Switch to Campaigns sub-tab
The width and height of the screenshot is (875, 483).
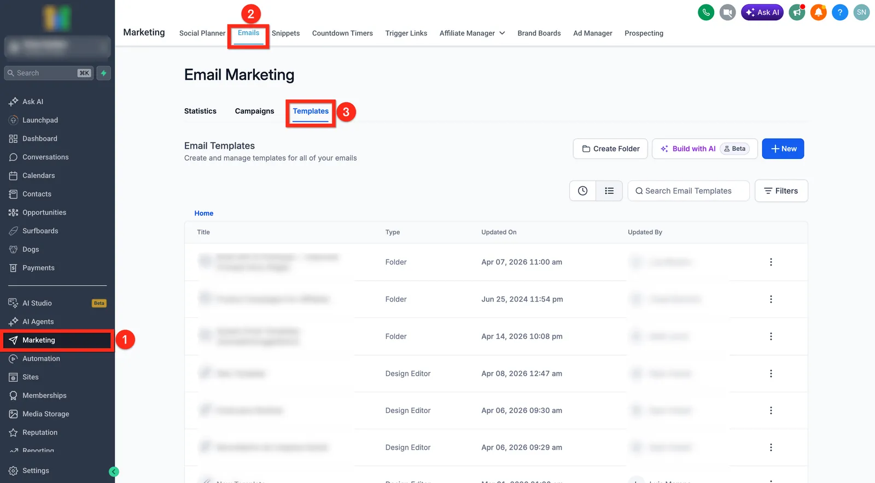254,111
